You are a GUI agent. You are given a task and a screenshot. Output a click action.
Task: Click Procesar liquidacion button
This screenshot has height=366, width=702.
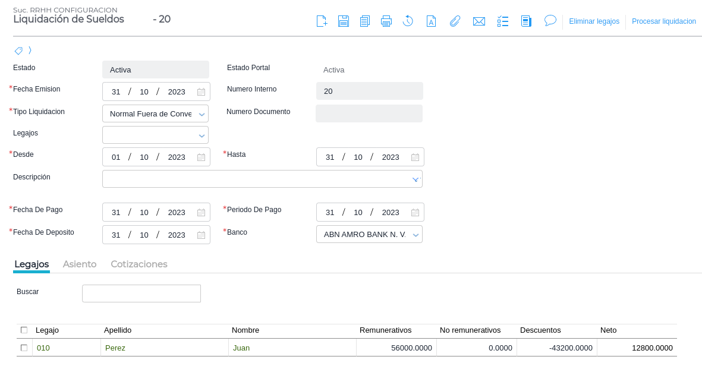pyautogui.click(x=663, y=21)
